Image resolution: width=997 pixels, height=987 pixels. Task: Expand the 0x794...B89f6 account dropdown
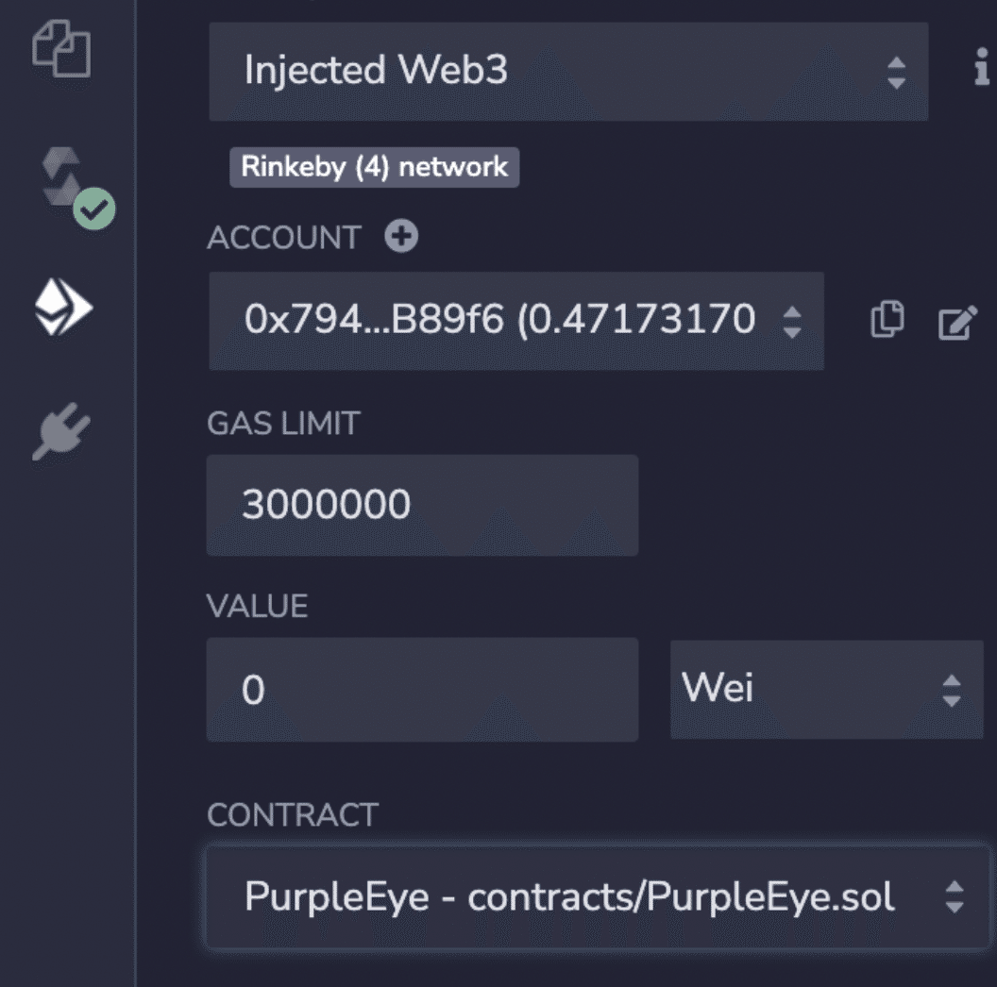[x=515, y=321]
